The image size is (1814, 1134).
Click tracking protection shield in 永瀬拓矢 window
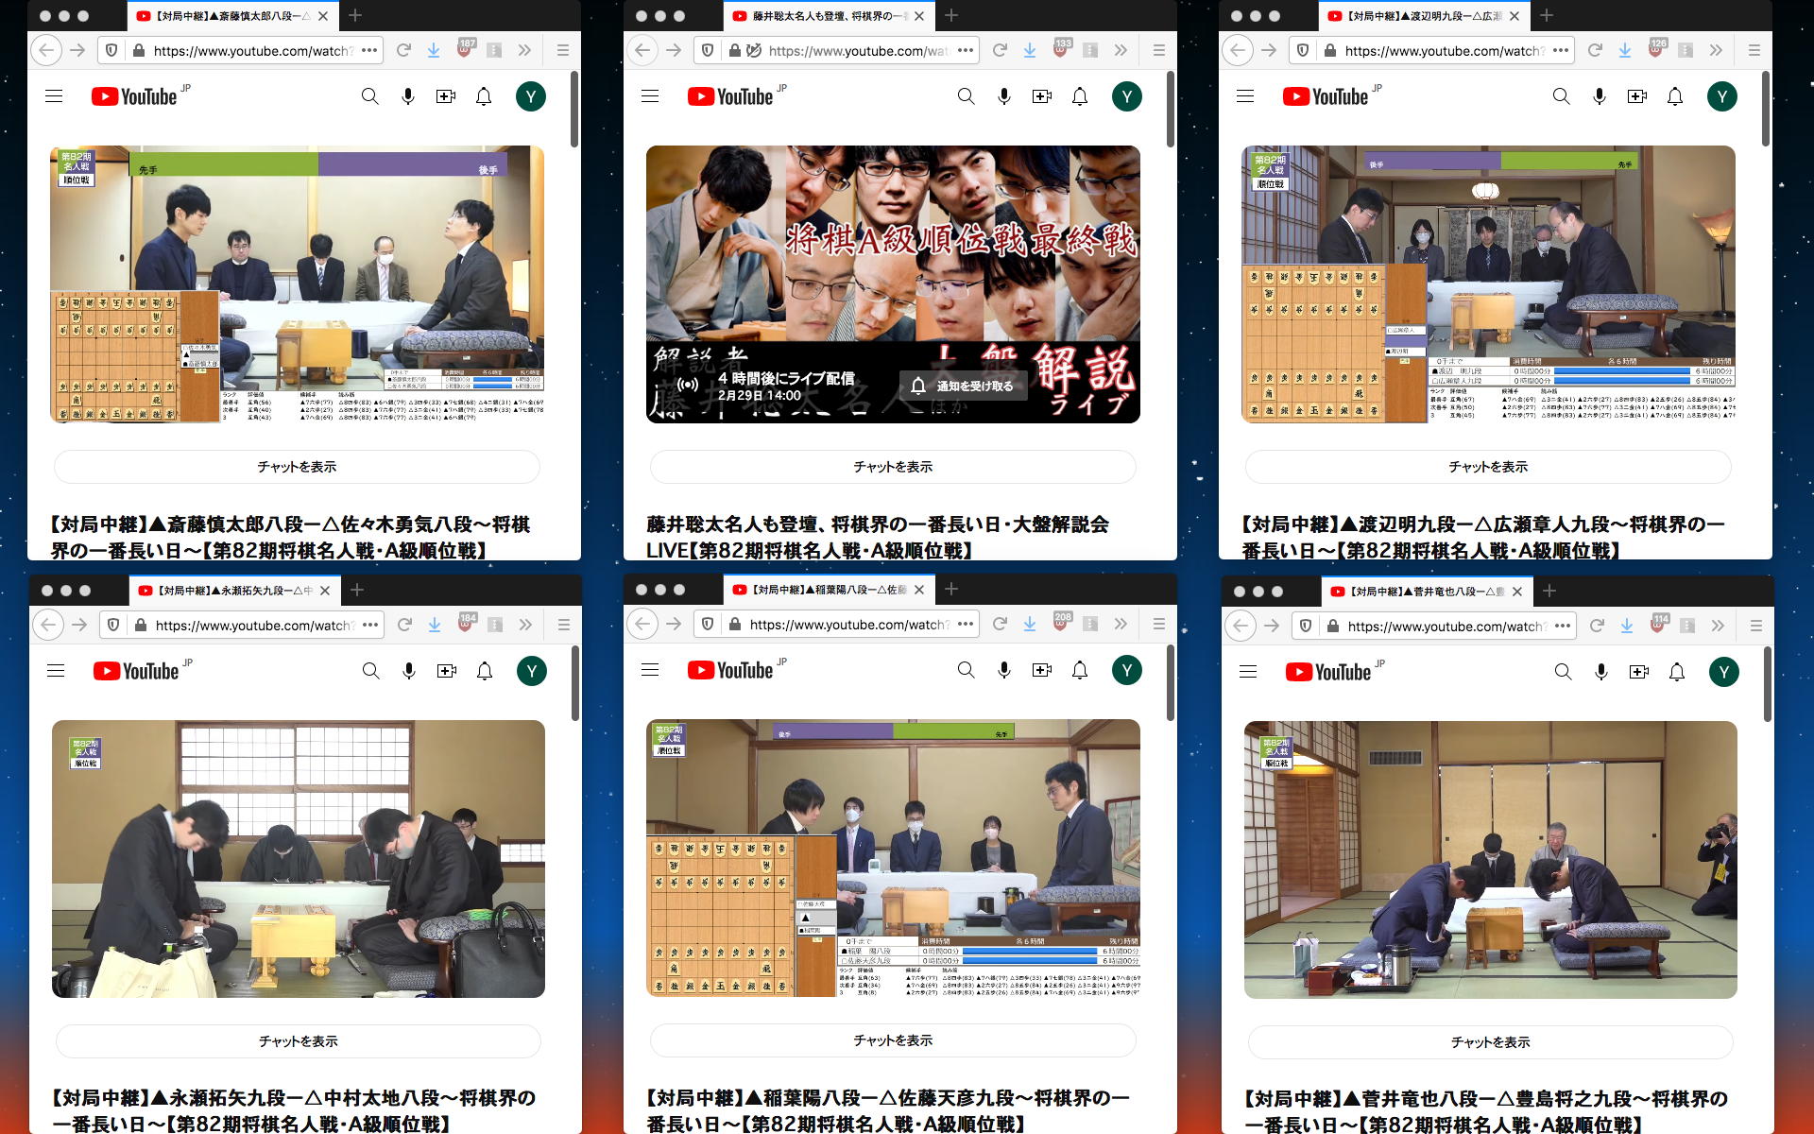pyautogui.click(x=113, y=625)
